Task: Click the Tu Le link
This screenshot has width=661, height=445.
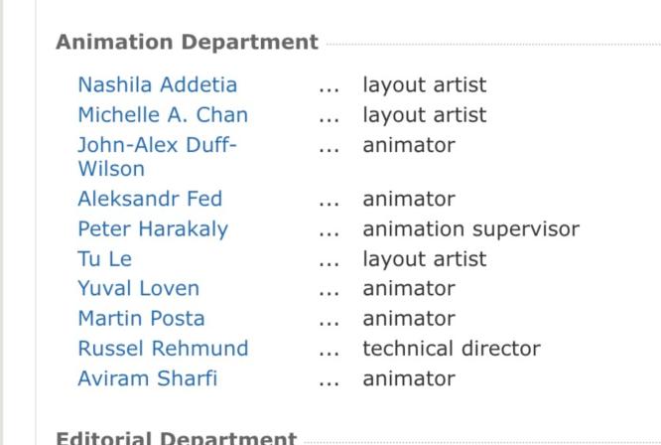Action: [105, 259]
